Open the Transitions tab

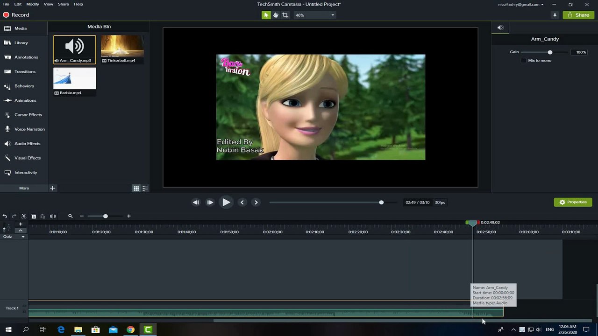tap(24, 72)
